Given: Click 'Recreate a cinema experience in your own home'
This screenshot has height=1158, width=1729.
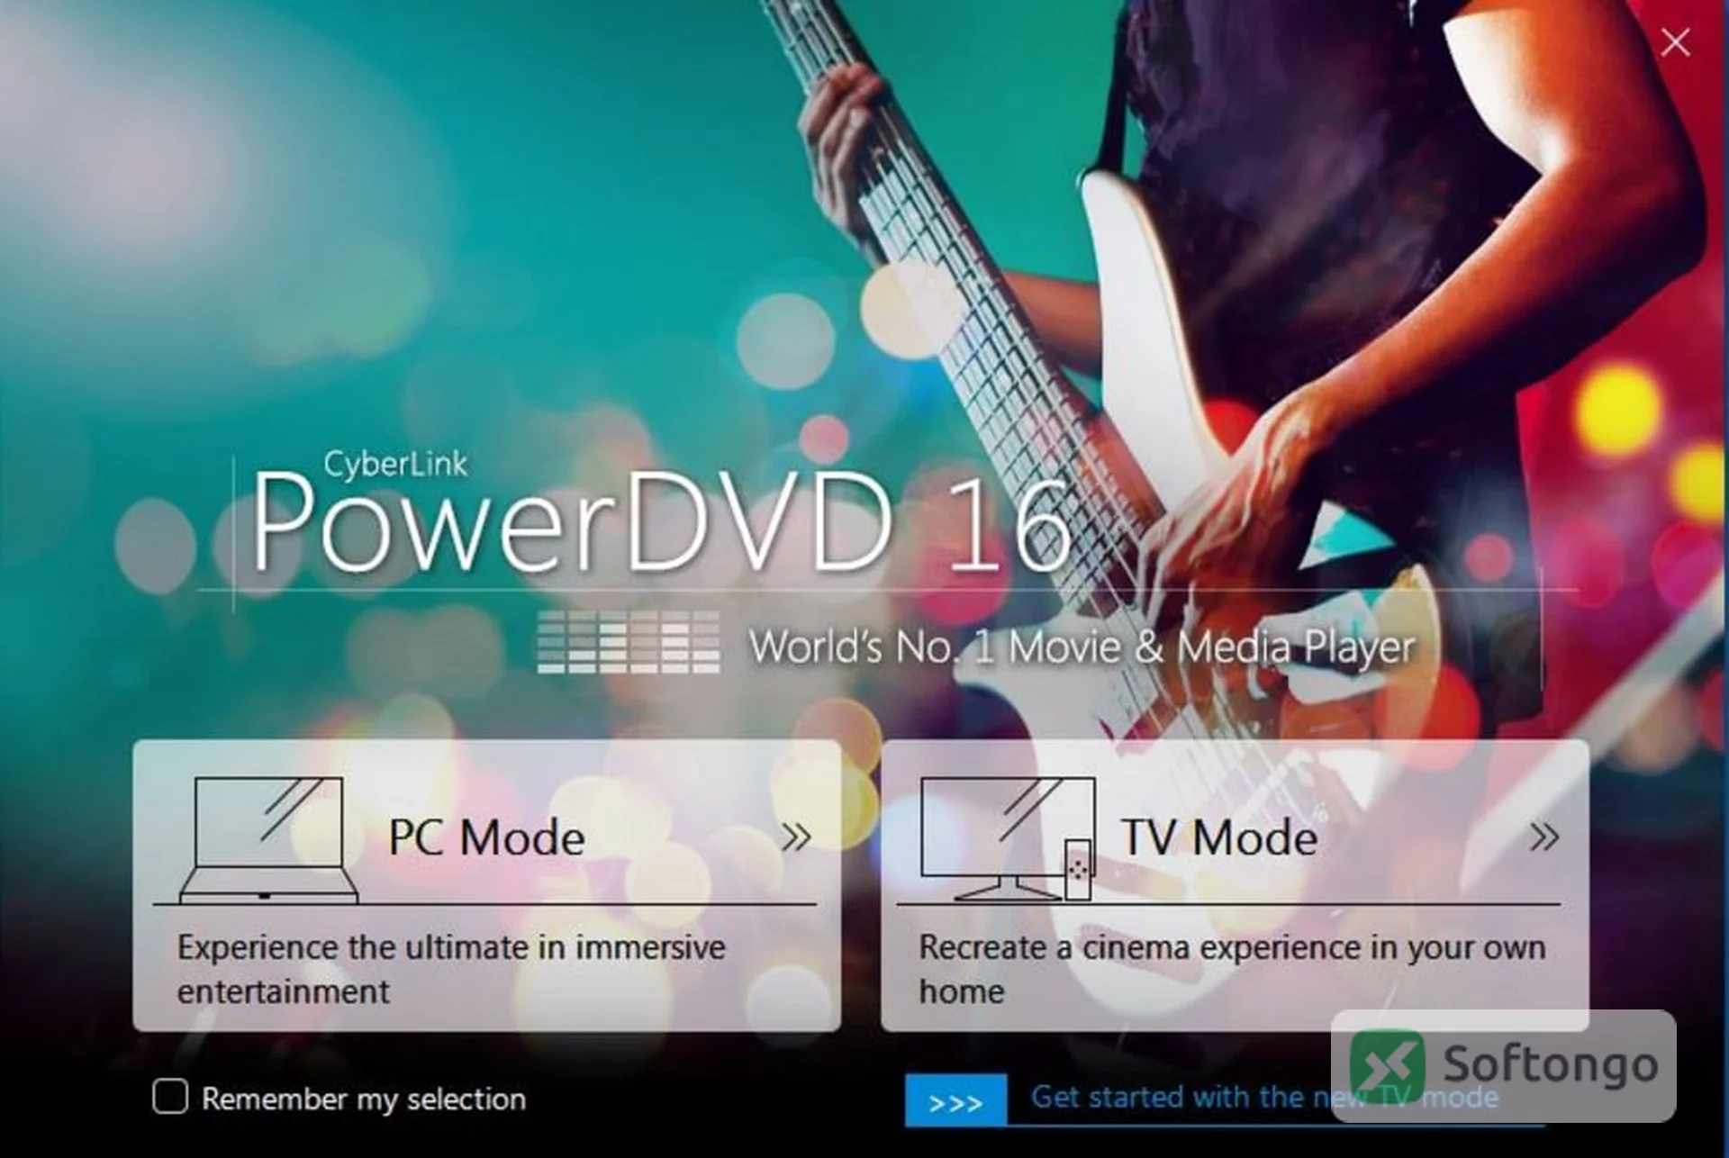Looking at the screenshot, I should pos(1232,969).
